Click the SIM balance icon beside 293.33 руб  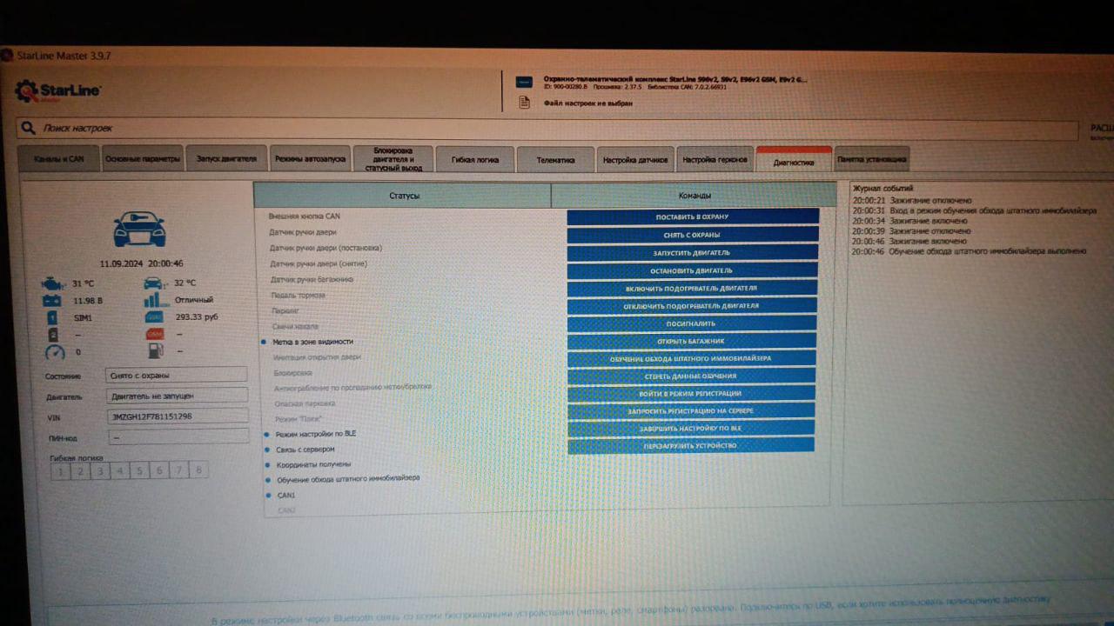[x=154, y=317]
